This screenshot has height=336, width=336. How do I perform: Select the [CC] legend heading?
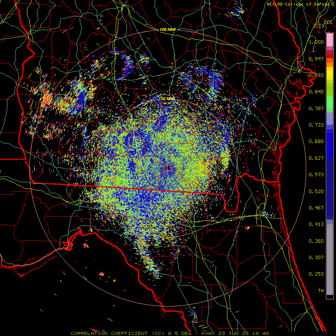point(318,26)
